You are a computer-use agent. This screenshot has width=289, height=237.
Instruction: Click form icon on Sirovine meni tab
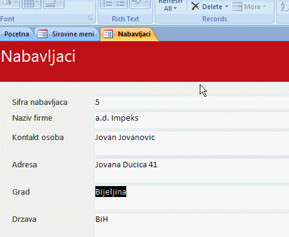click(x=42, y=34)
